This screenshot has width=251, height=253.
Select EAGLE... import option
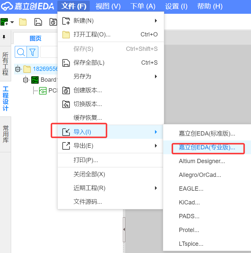tap(207, 189)
